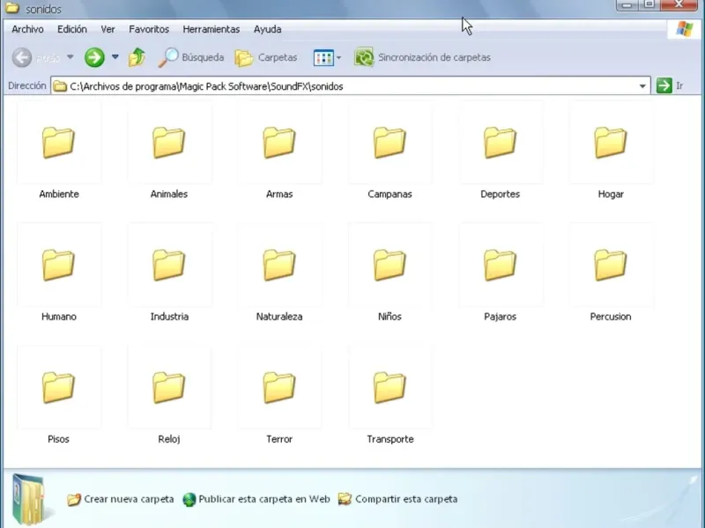Click the Sincronización de carpetas icon

tap(364, 58)
